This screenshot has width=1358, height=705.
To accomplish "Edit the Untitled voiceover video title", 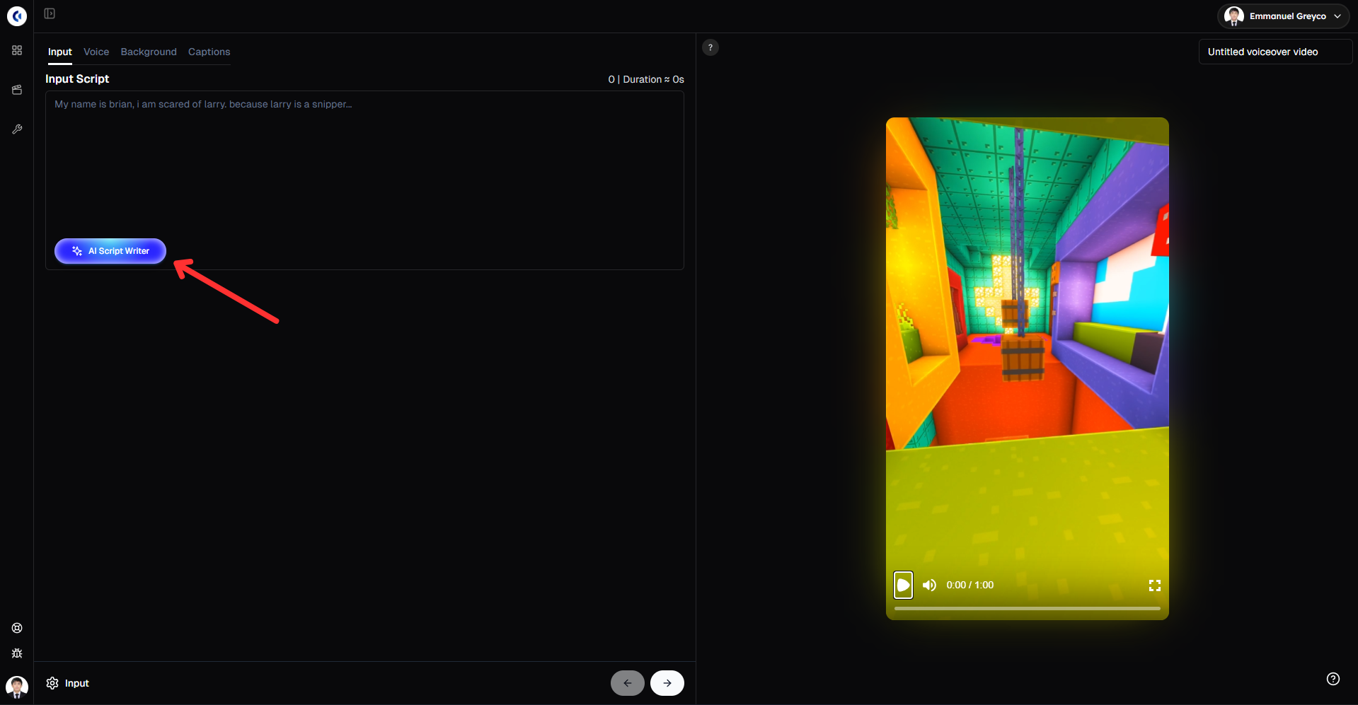I will click(1275, 52).
